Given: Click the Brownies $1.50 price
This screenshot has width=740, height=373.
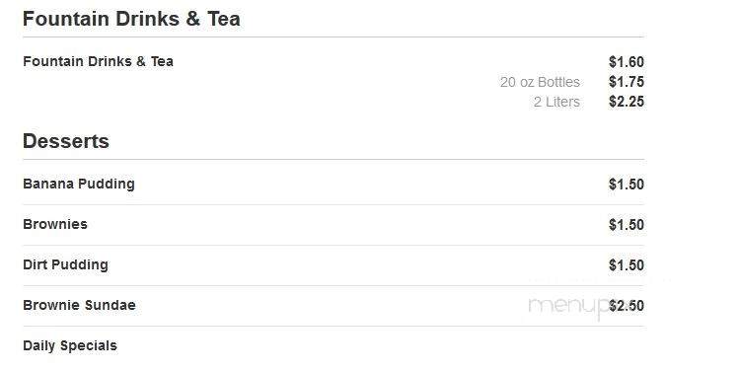Looking at the screenshot, I should click(627, 225).
